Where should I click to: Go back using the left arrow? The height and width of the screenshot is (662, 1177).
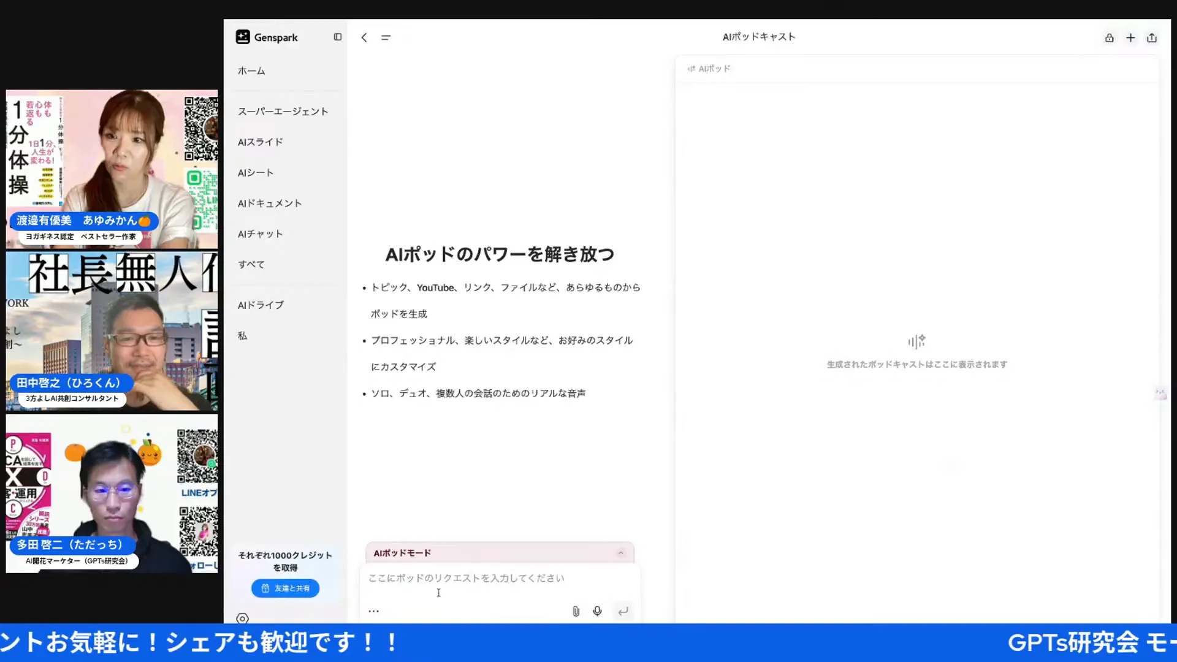364,37
